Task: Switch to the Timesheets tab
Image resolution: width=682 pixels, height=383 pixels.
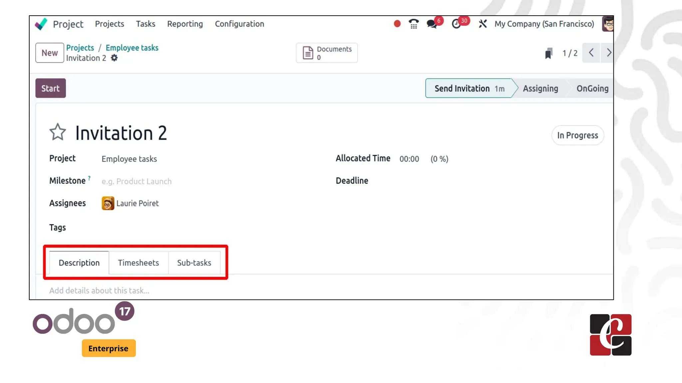Action: (138, 263)
